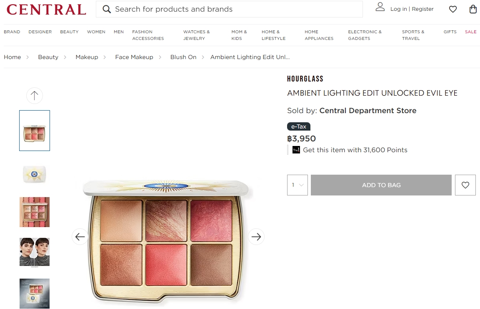The image size is (480, 309).
Task: Open the quantity selector dropdown
Action: (x=297, y=185)
